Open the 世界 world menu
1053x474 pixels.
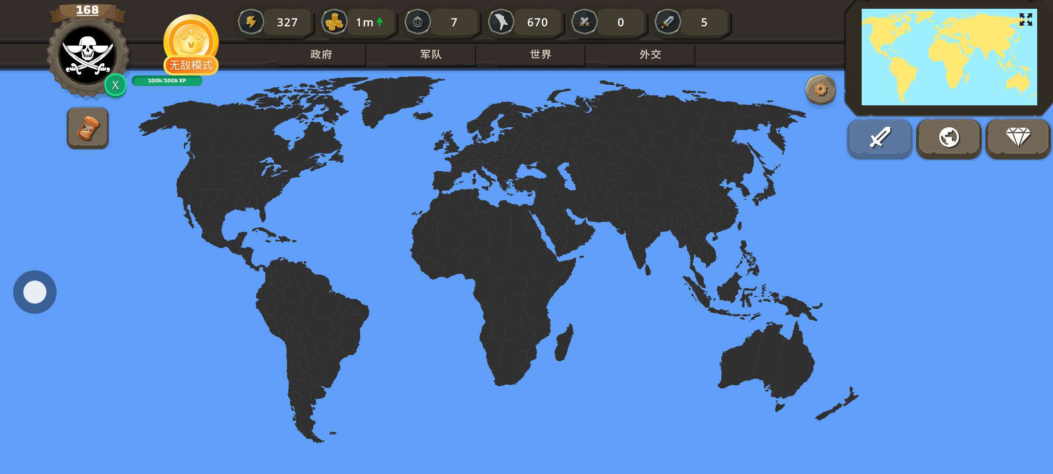pyautogui.click(x=541, y=54)
